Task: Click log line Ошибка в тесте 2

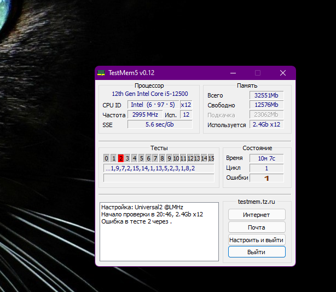Action: click(136, 221)
